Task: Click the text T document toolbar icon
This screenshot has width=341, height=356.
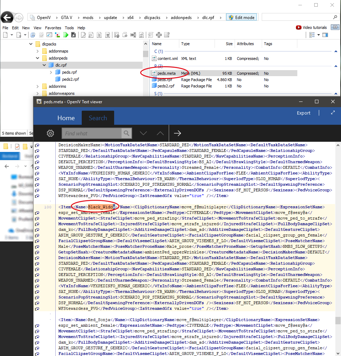Action: 107,35
